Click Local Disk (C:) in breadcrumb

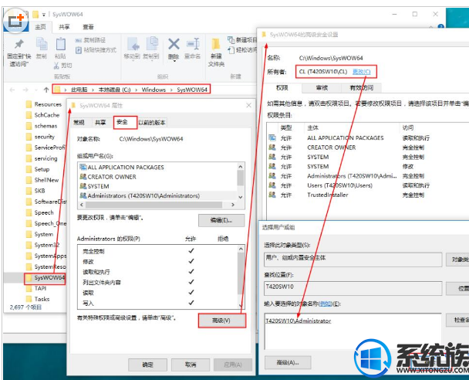click(115, 90)
